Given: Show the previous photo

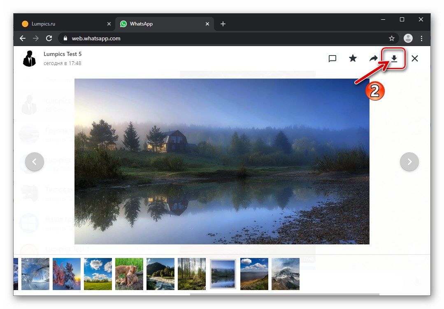Looking at the screenshot, I should pos(35,162).
